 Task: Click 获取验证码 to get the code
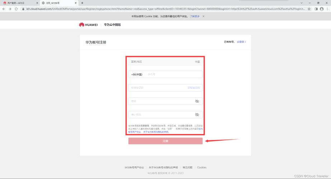pyautogui.click(x=194, y=88)
